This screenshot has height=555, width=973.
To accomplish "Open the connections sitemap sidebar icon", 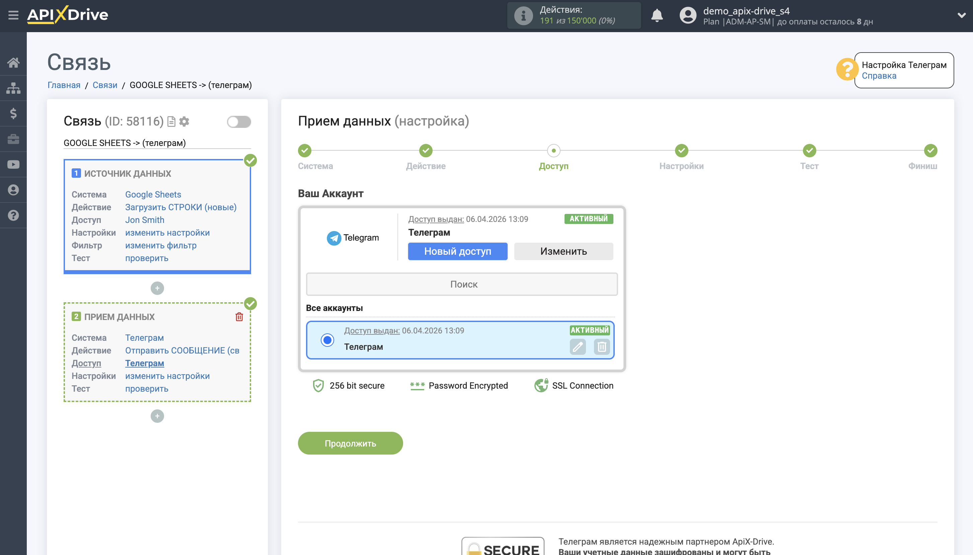I will [13, 88].
